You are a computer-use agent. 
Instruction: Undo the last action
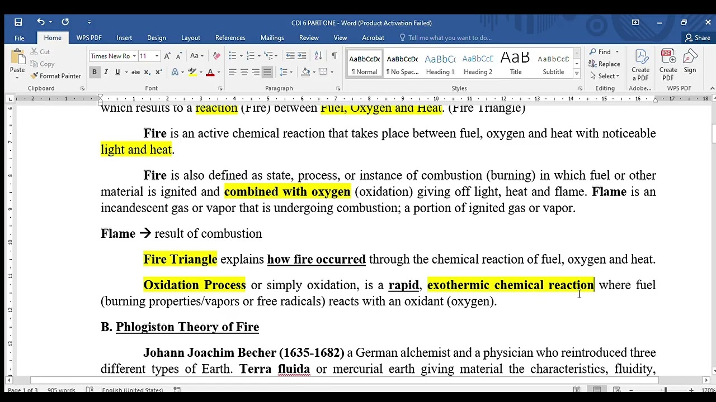tap(41, 22)
